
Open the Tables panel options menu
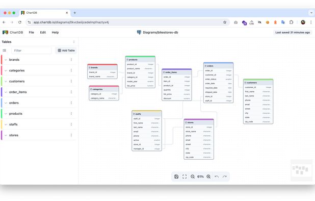point(74,42)
